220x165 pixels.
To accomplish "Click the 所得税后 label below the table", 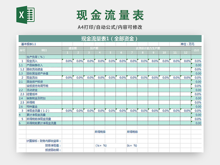I will (100, 132).
